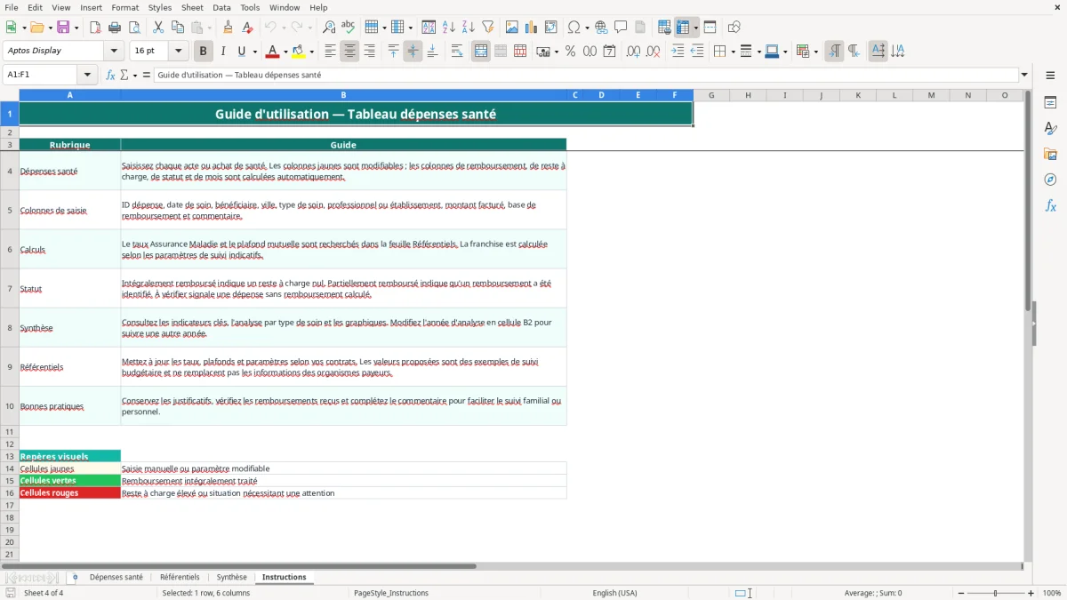This screenshot has height=600, width=1067.
Task: Switch to Synthèse sheet tab
Action: pyautogui.click(x=232, y=578)
